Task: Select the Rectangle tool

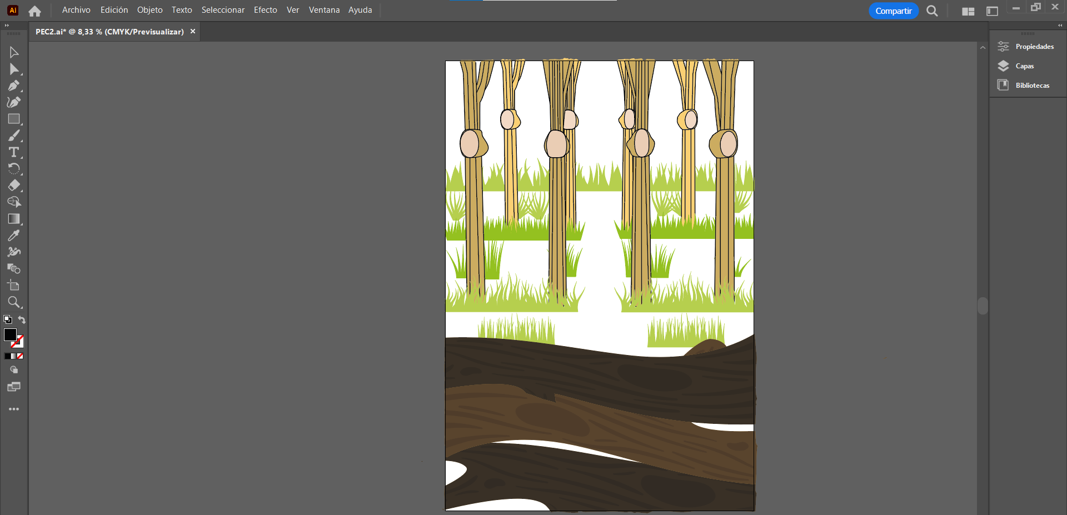Action: (14, 119)
